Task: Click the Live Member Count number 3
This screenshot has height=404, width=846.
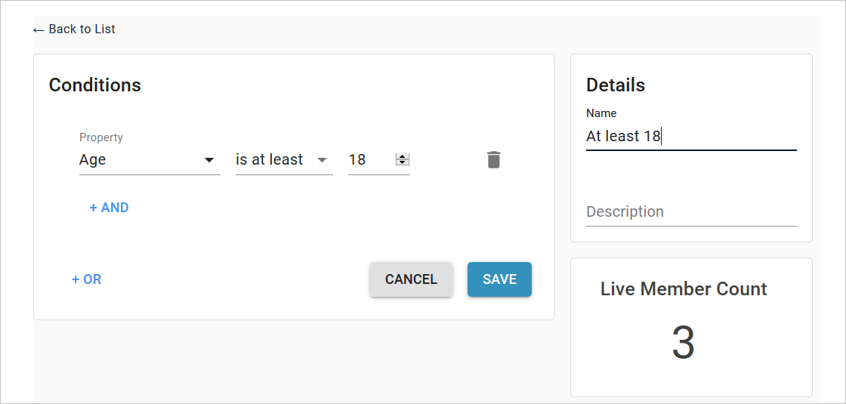Action: [x=683, y=343]
